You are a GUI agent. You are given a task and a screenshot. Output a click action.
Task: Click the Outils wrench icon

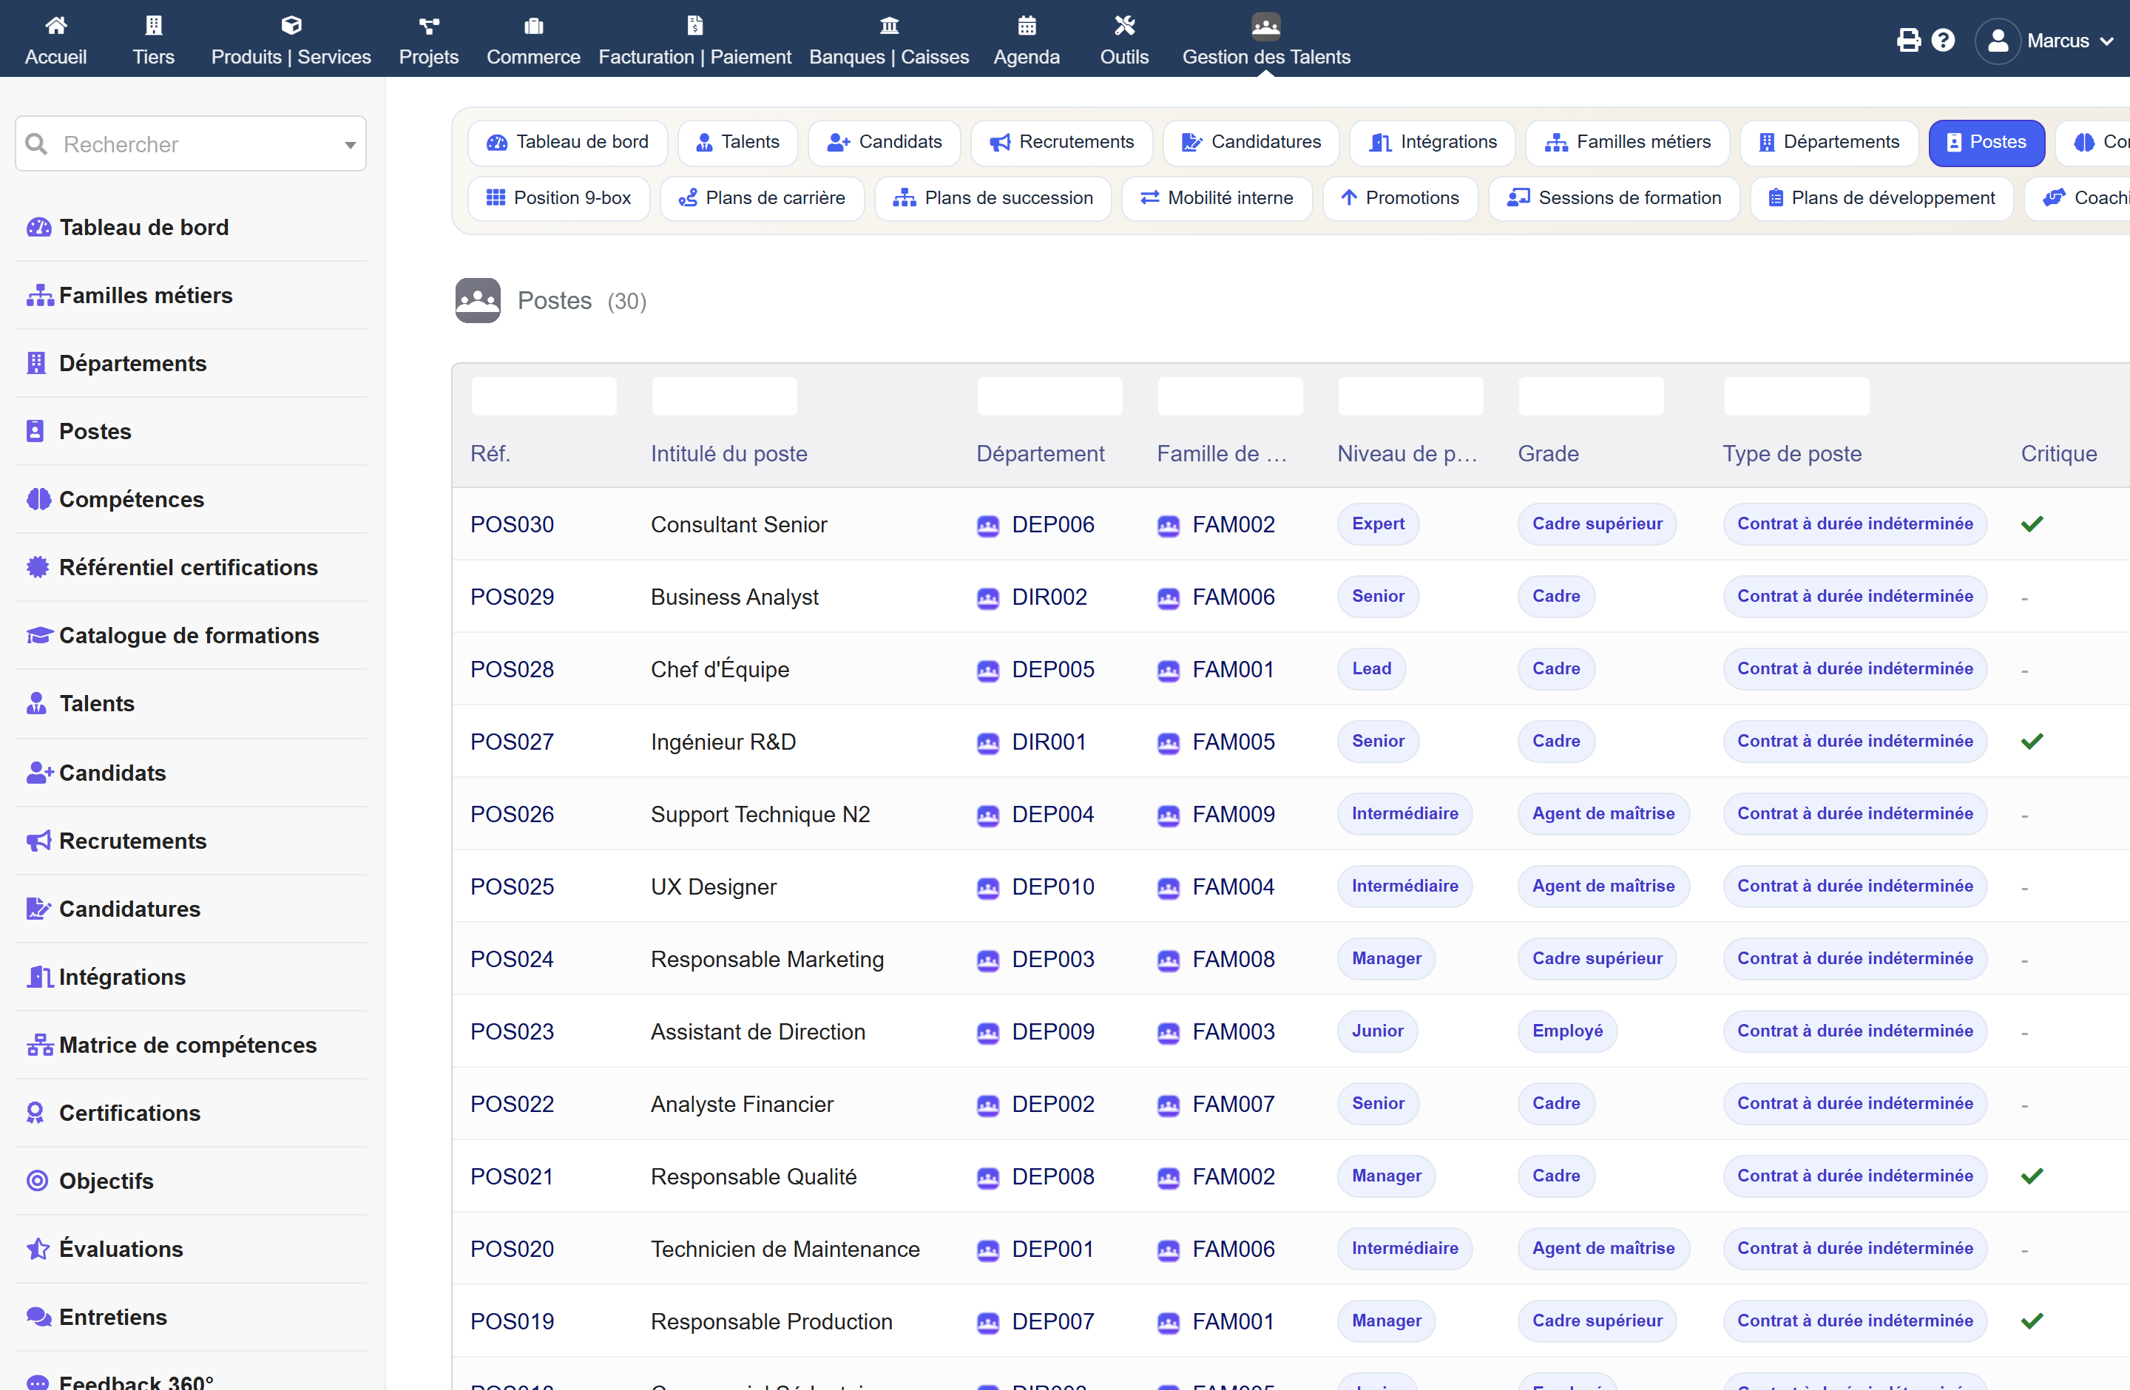[1124, 25]
